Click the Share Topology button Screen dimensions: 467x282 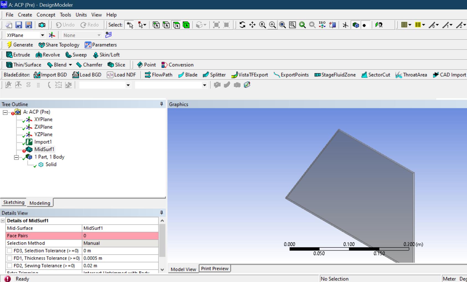coord(59,45)
